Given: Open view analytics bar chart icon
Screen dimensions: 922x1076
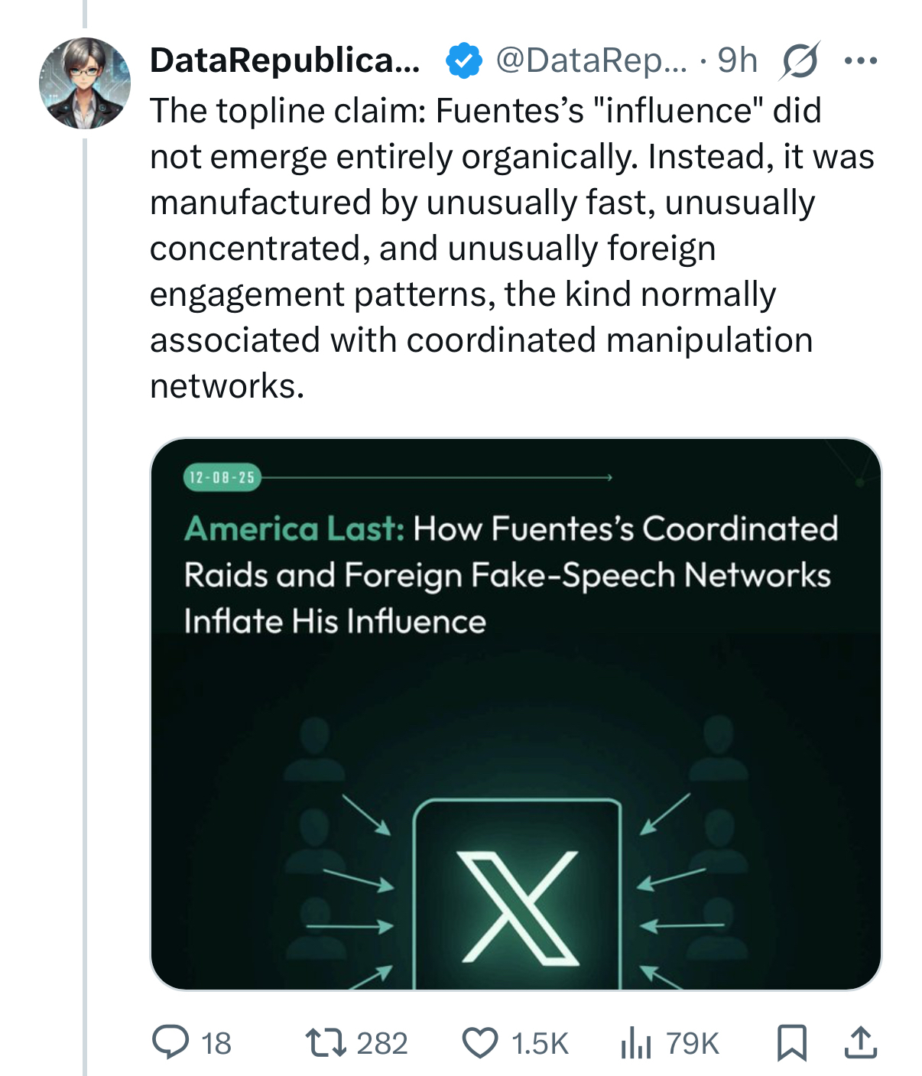Looking at the screenshot, I should point(635,1042).
